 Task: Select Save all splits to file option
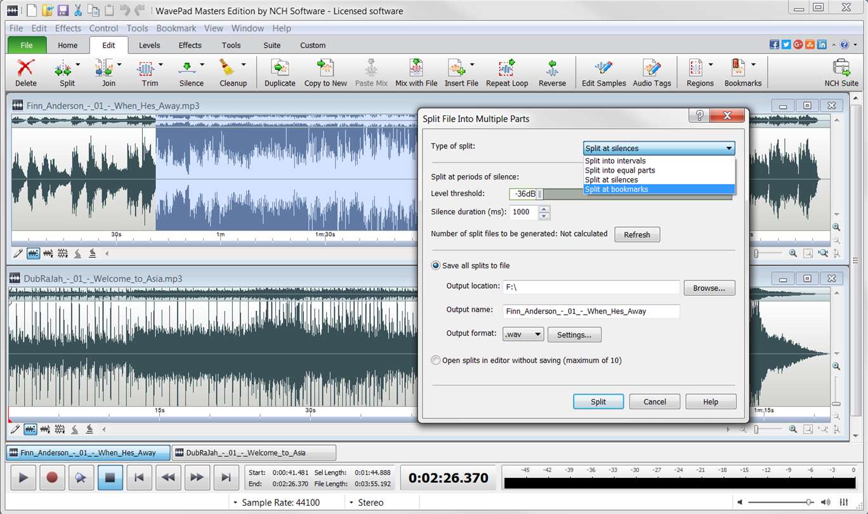(436, 266)
